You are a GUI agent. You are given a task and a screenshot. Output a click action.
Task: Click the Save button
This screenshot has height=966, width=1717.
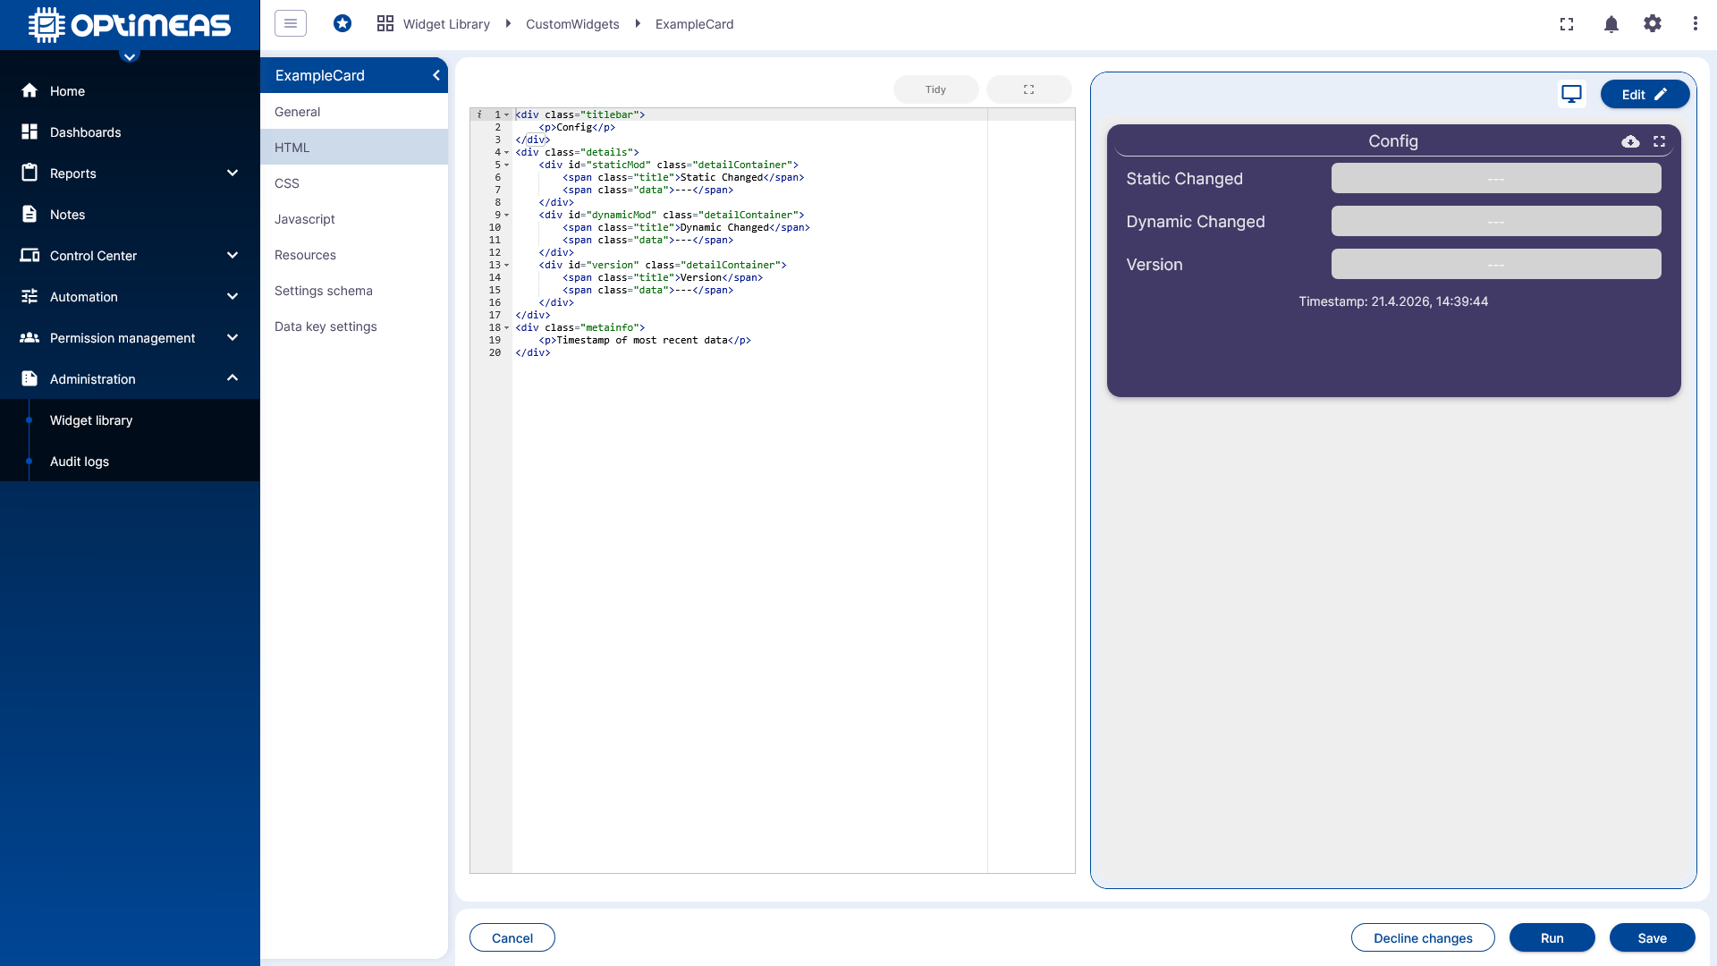[x=1653, y=937]
